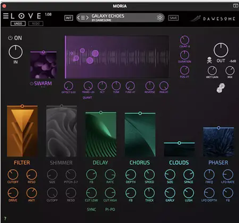Toggle the CLOUDS module label
The image size is (239, 223).
pos(179,163)
